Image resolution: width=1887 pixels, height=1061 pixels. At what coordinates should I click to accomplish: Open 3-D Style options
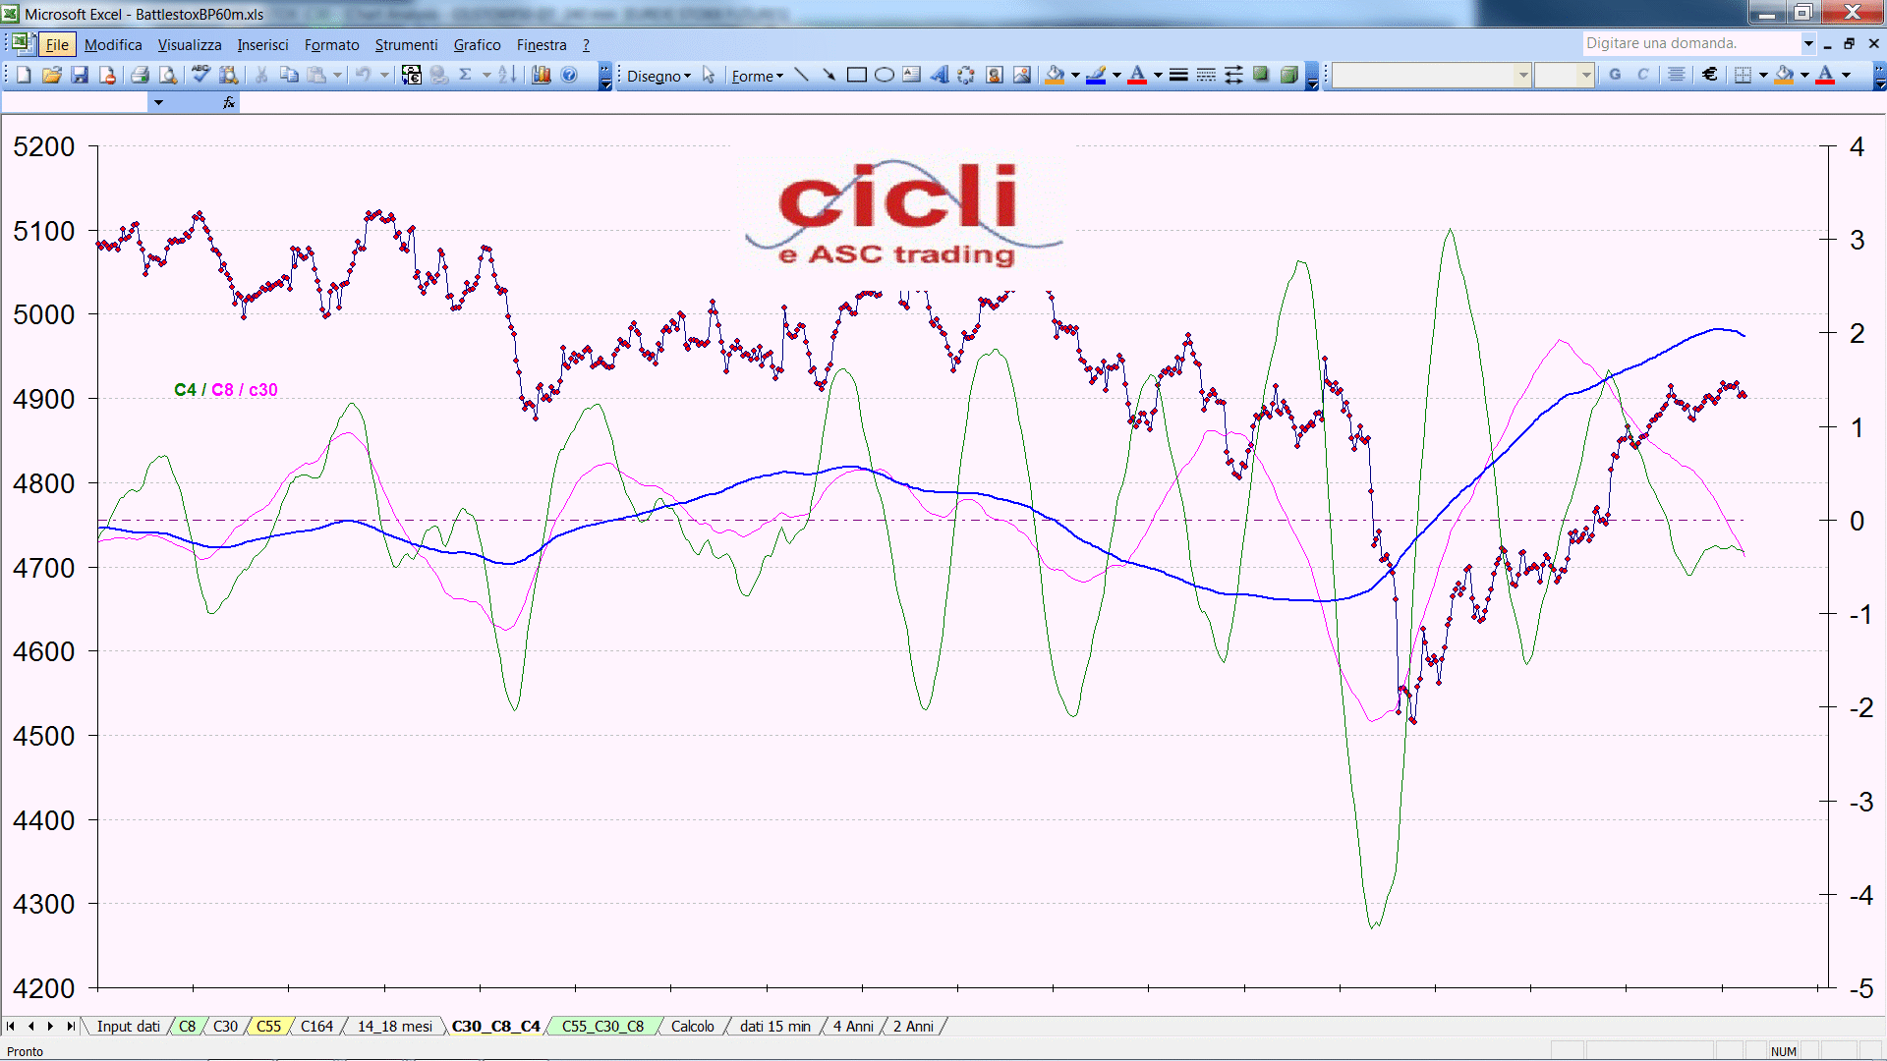coord(1288,76)
